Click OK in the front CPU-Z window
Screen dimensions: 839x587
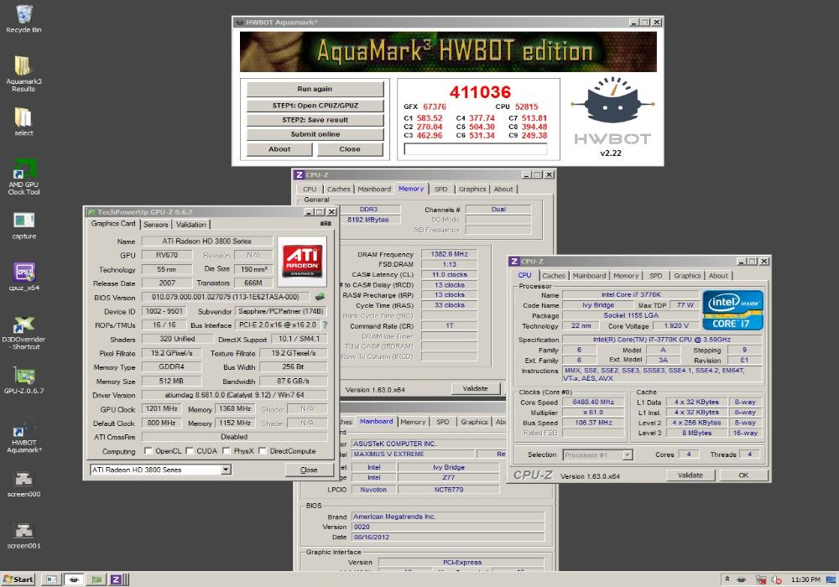(x=743, y=475)
